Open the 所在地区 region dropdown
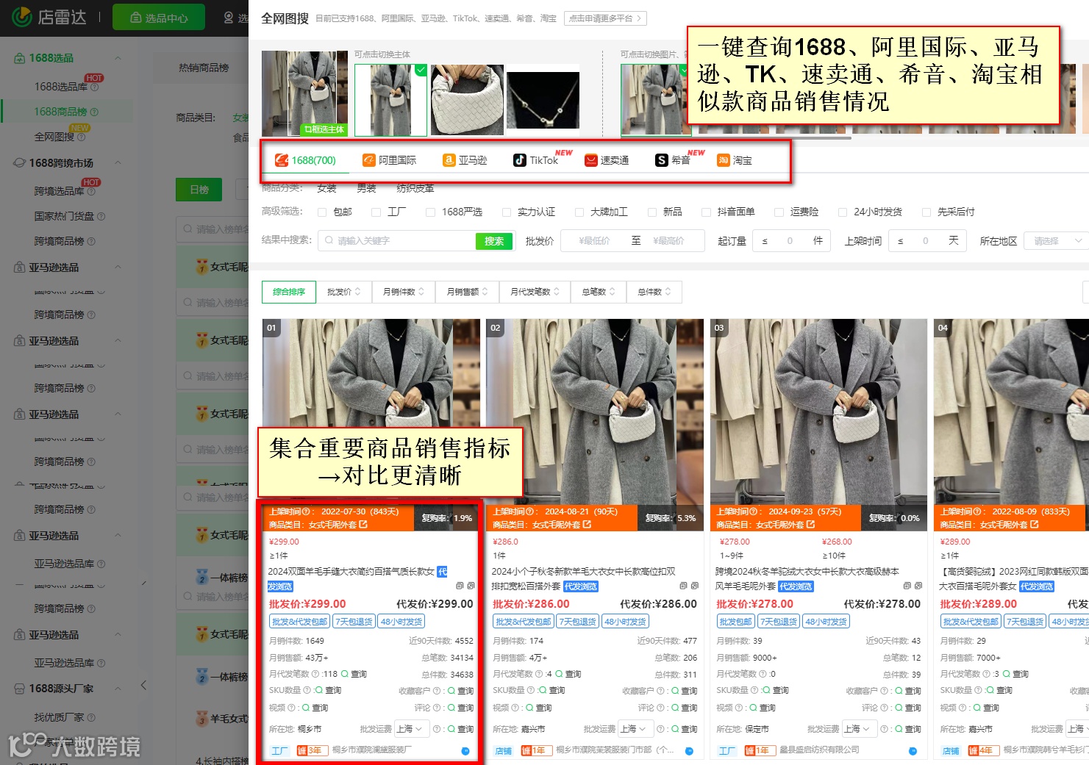1089x765 pixels. tap(1057, 241)
